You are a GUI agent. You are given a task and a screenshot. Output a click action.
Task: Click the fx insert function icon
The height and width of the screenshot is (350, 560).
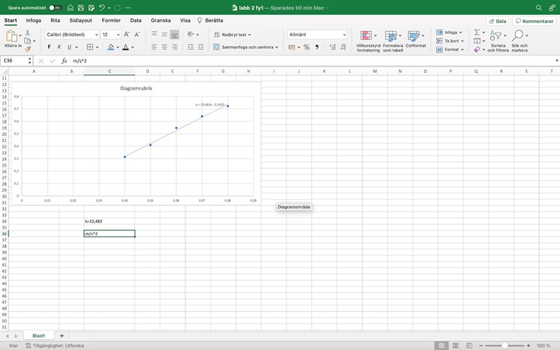[64, 61]
